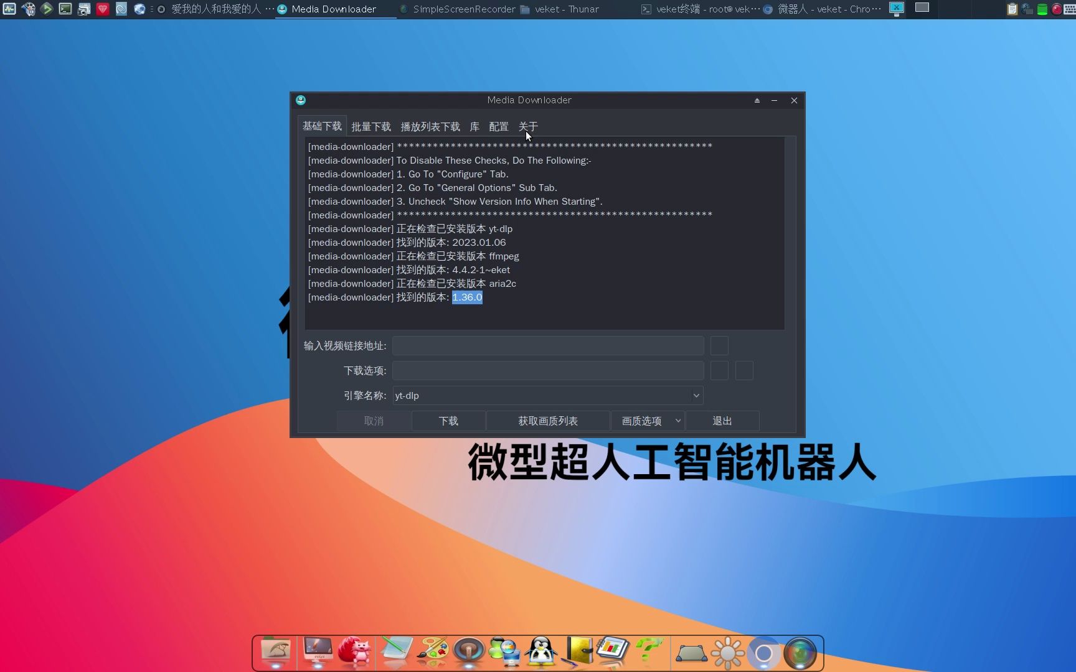The width and height of the screenshot is (1076, 672).
Task: Open the camera lens dock icon
Action: click(x=800, y=653)
